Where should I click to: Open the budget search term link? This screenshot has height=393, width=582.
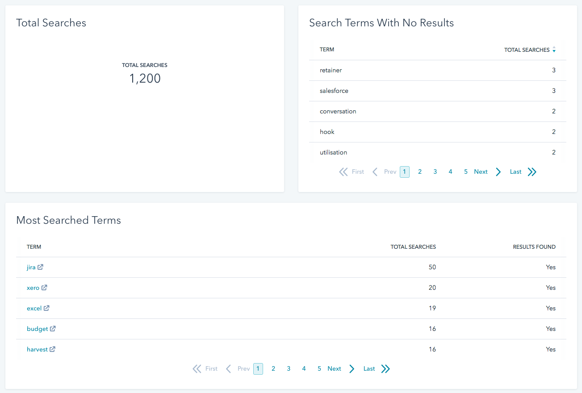click(37, 329)
